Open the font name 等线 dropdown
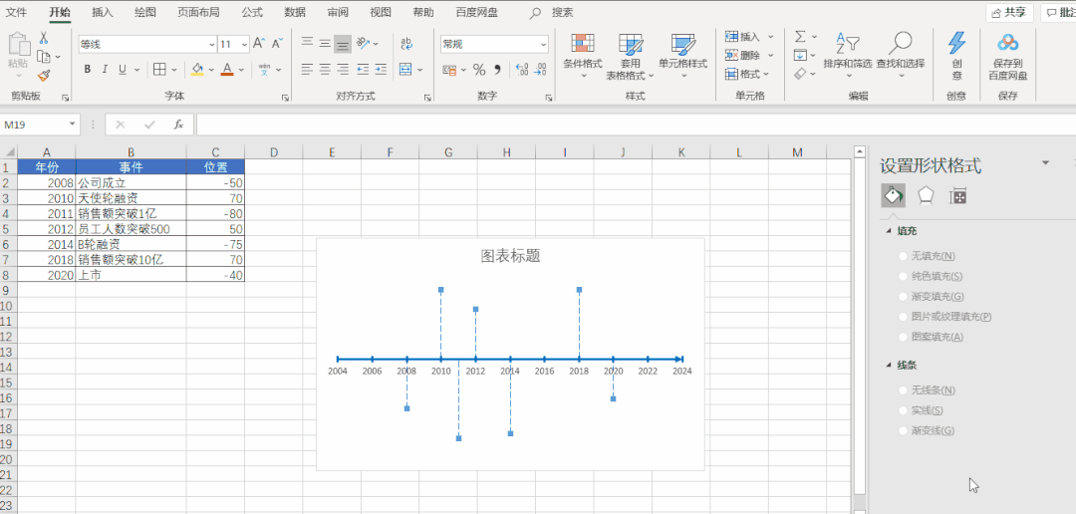Screen dimensions: 1076x514 click(x=212, y=45)
